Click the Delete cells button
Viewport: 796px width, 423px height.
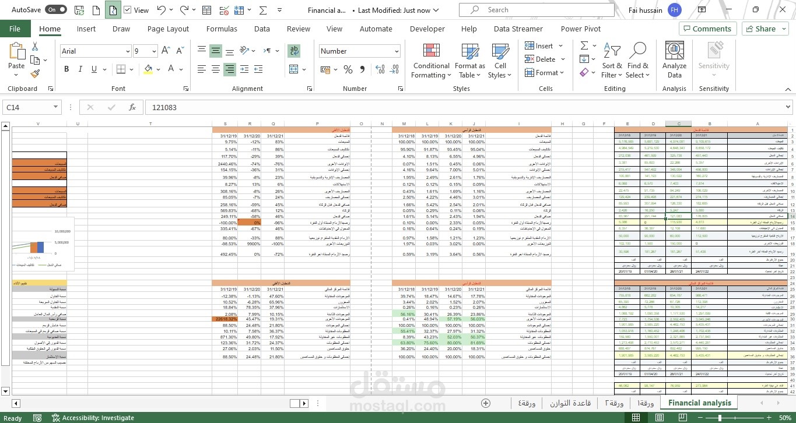coord(545,59)
